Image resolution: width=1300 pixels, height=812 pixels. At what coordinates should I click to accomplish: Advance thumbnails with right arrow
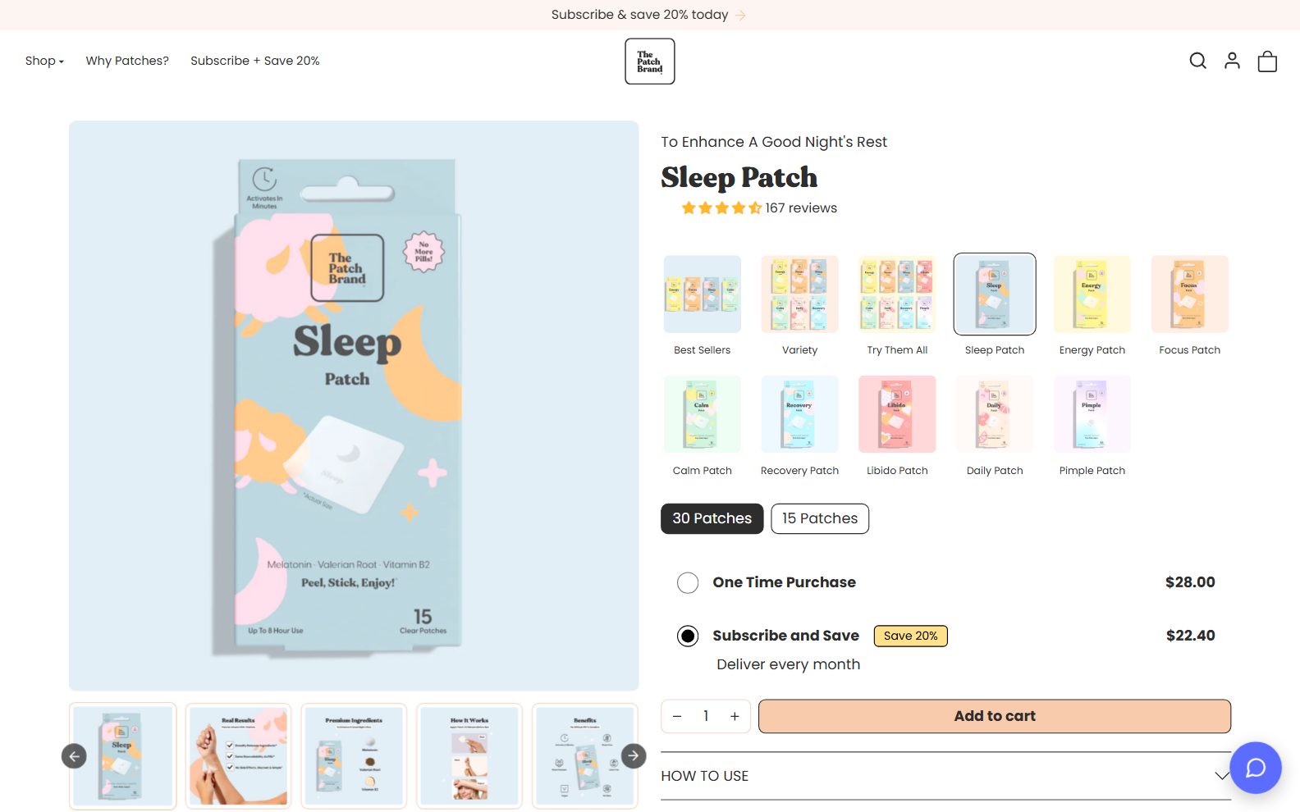click(634, 755)
